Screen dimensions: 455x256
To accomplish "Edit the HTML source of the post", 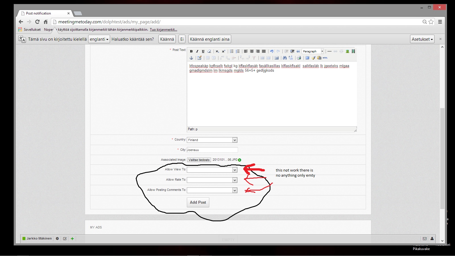I will click(325, 58).
